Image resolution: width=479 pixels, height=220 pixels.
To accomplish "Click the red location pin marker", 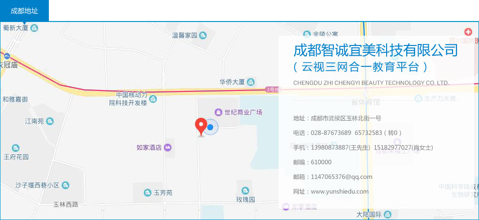I will pyautogui.click(x=201, y=127).
